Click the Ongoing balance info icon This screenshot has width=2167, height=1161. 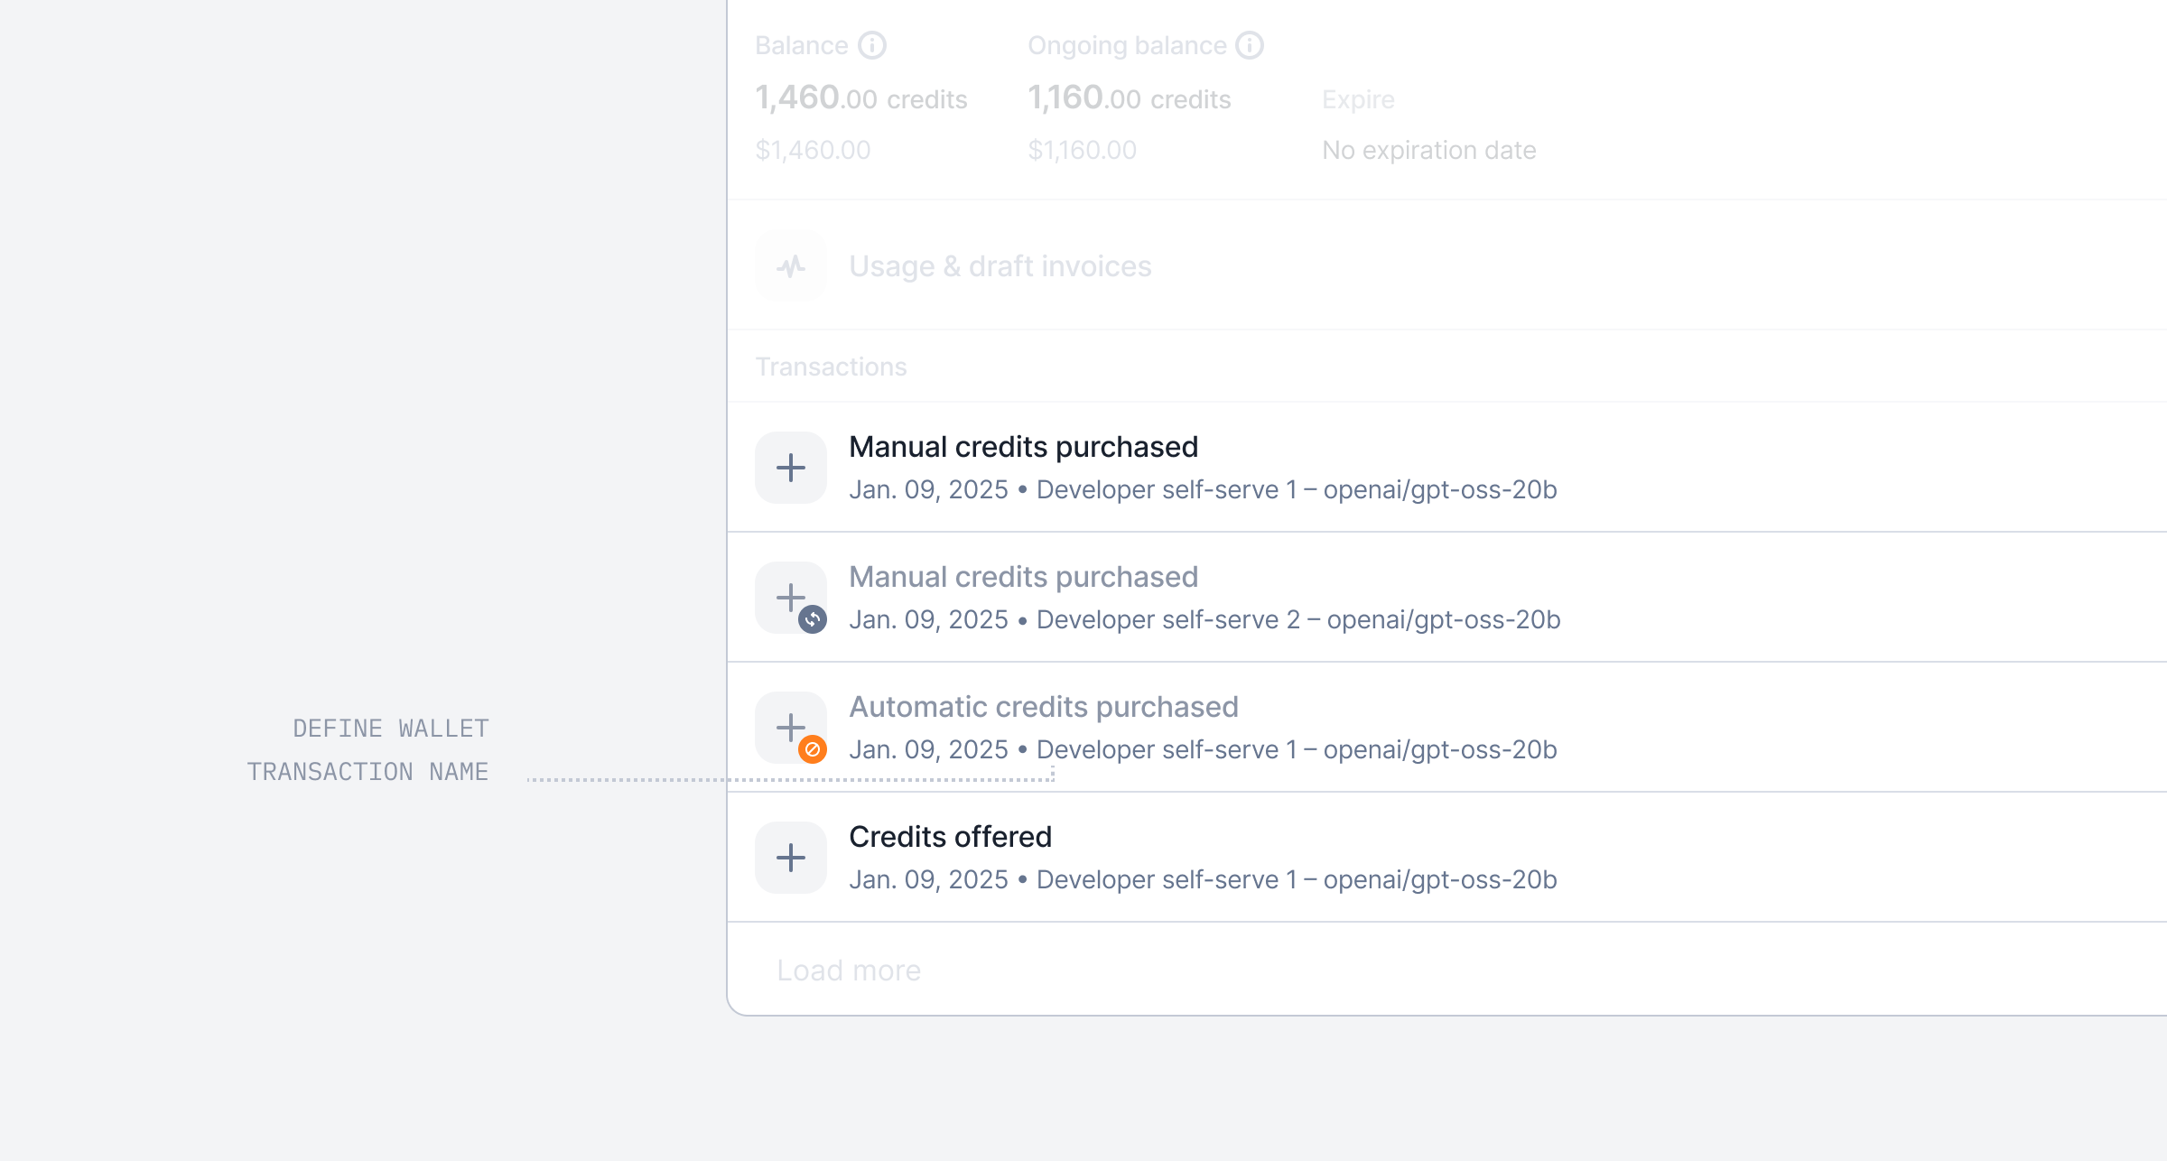[1250, 45]
